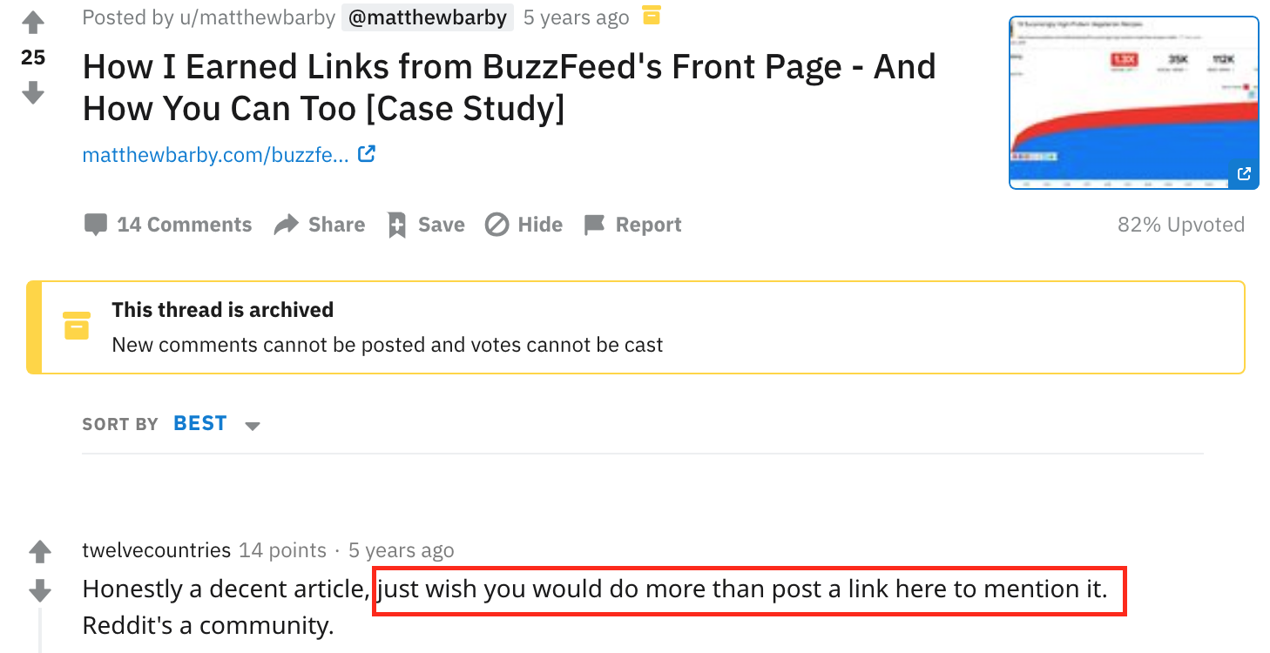The width and height of the screenshot is (1270, 653).
Task: Hide this post
Action: 524,225
